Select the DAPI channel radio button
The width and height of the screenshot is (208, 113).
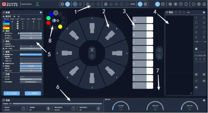pyautogui.click(x=12, y=22)
